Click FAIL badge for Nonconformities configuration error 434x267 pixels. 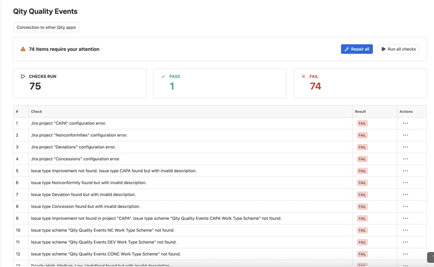(x=362, y=136)
